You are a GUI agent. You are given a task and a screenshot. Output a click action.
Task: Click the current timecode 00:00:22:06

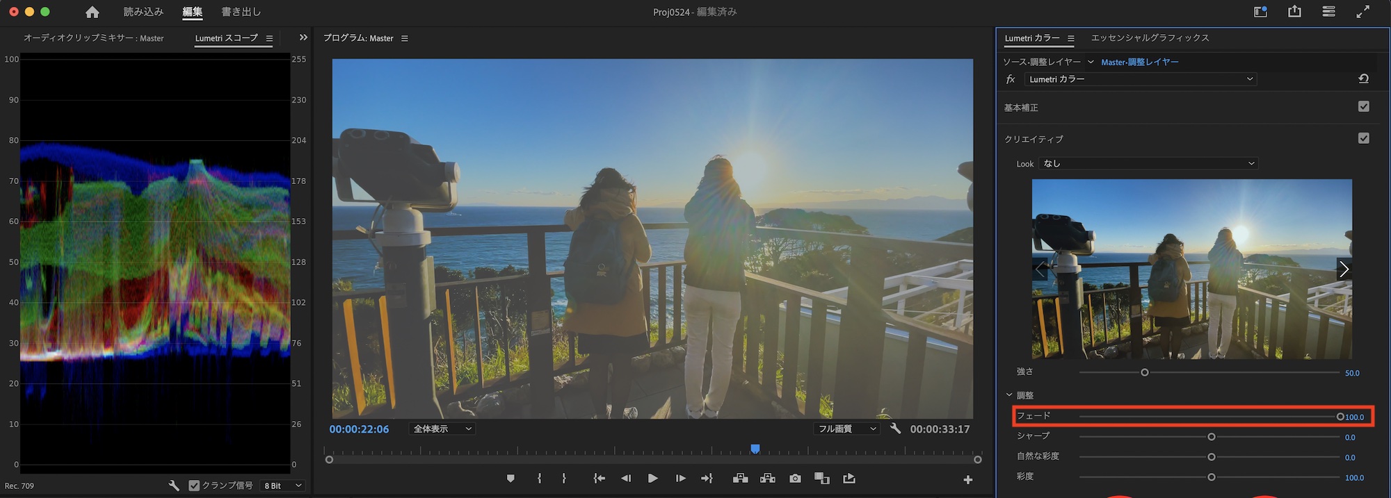359,429
